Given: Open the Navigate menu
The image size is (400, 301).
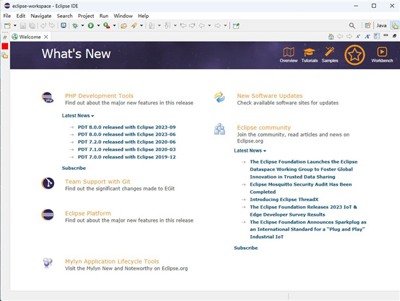Looking at the screenshot, I should pos(41,15).
